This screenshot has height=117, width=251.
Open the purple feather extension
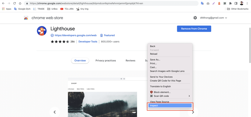pyautogui.click(x=214, y=3)
